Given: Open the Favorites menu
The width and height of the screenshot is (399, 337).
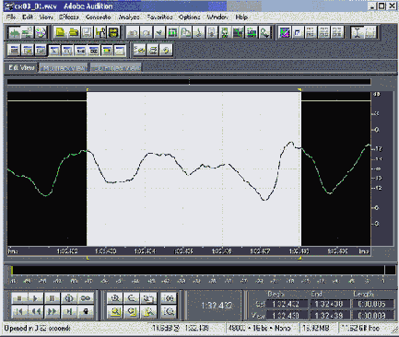Looking at the screenshot, I should click(x=159, y=17).
